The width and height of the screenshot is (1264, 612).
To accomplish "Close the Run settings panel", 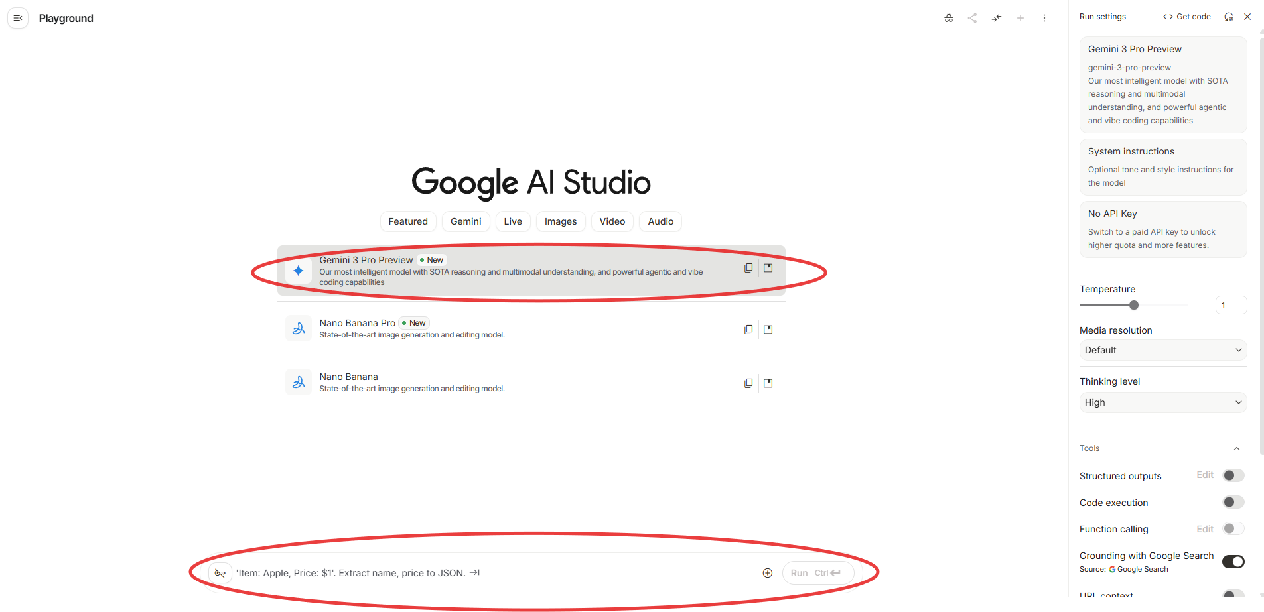I will 1247,17.
